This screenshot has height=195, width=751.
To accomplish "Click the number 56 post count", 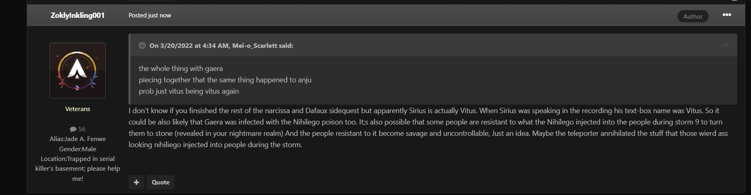I will 82,129.
